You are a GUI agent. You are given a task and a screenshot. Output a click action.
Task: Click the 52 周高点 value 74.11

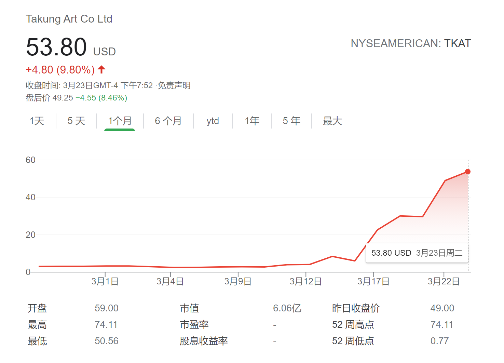pos(441,325)
